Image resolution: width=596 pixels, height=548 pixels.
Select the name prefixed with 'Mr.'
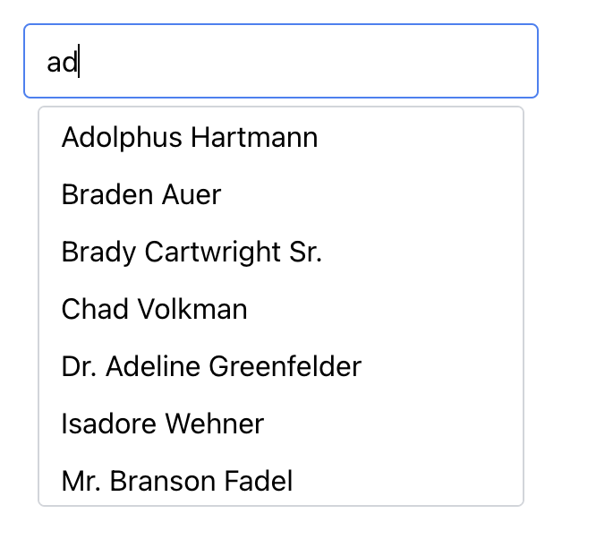(177, 482)
